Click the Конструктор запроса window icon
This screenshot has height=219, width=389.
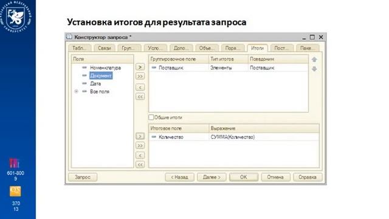click(69, 37)
